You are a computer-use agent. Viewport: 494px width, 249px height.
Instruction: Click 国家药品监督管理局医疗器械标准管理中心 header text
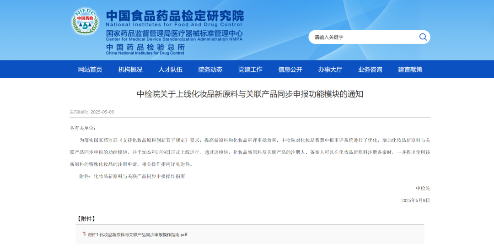pos(174,33)
